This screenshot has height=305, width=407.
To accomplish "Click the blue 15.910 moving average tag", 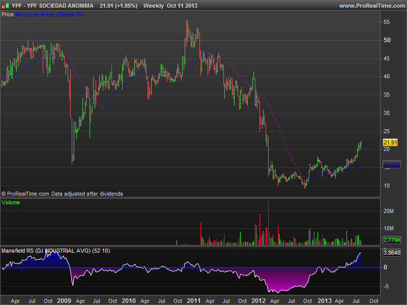I will coord(390,165).
